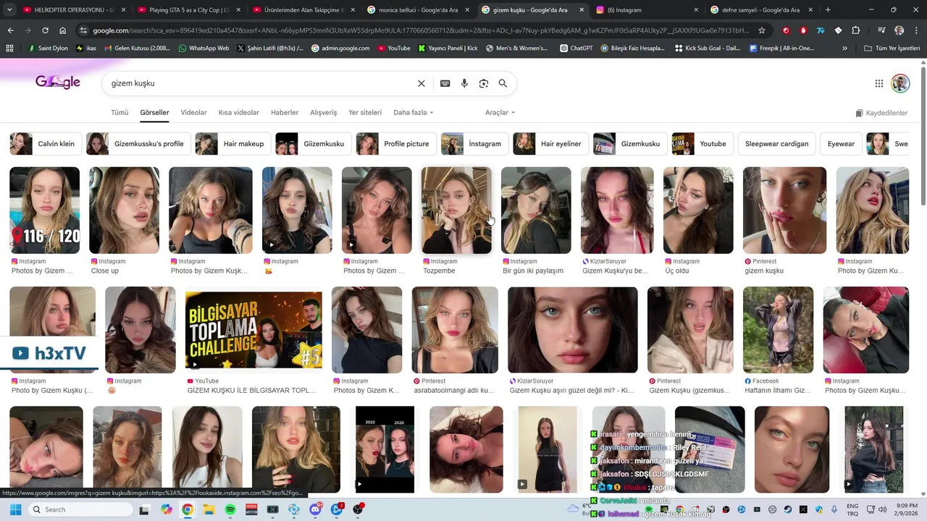
Task: Open the 'Saint Dylon' bookmark
Action: [x=48, y=48]
